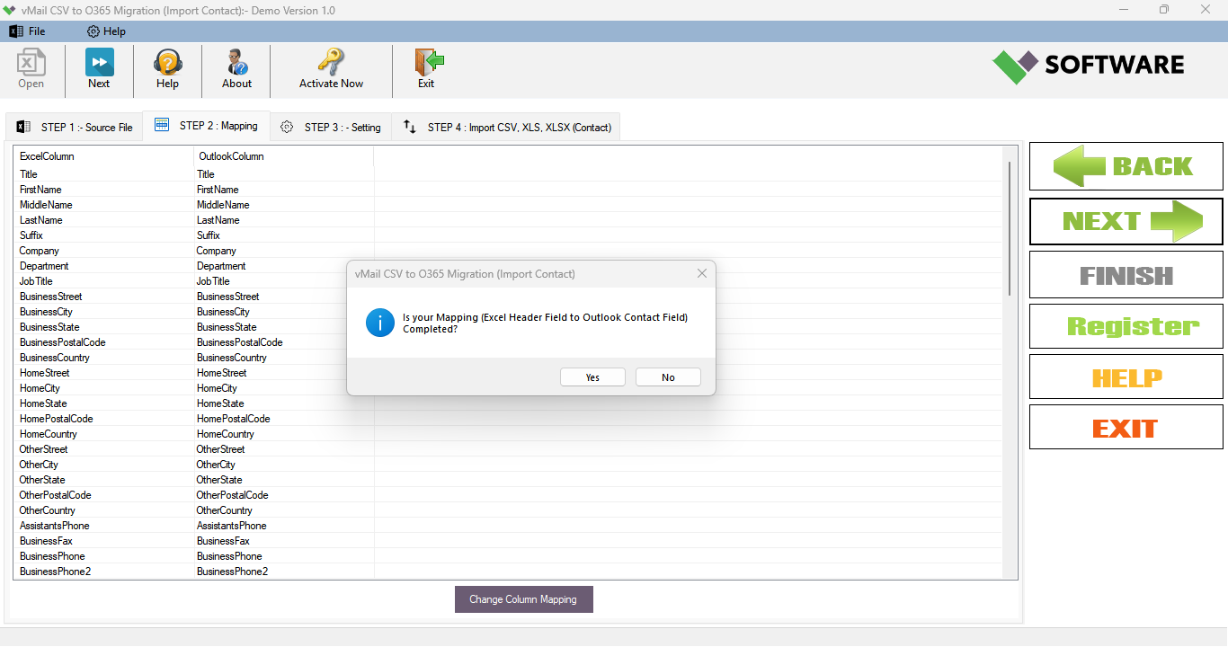Click the gray FINISH button
Screen dimensions: 1228x647
(x=1126, y=275)
